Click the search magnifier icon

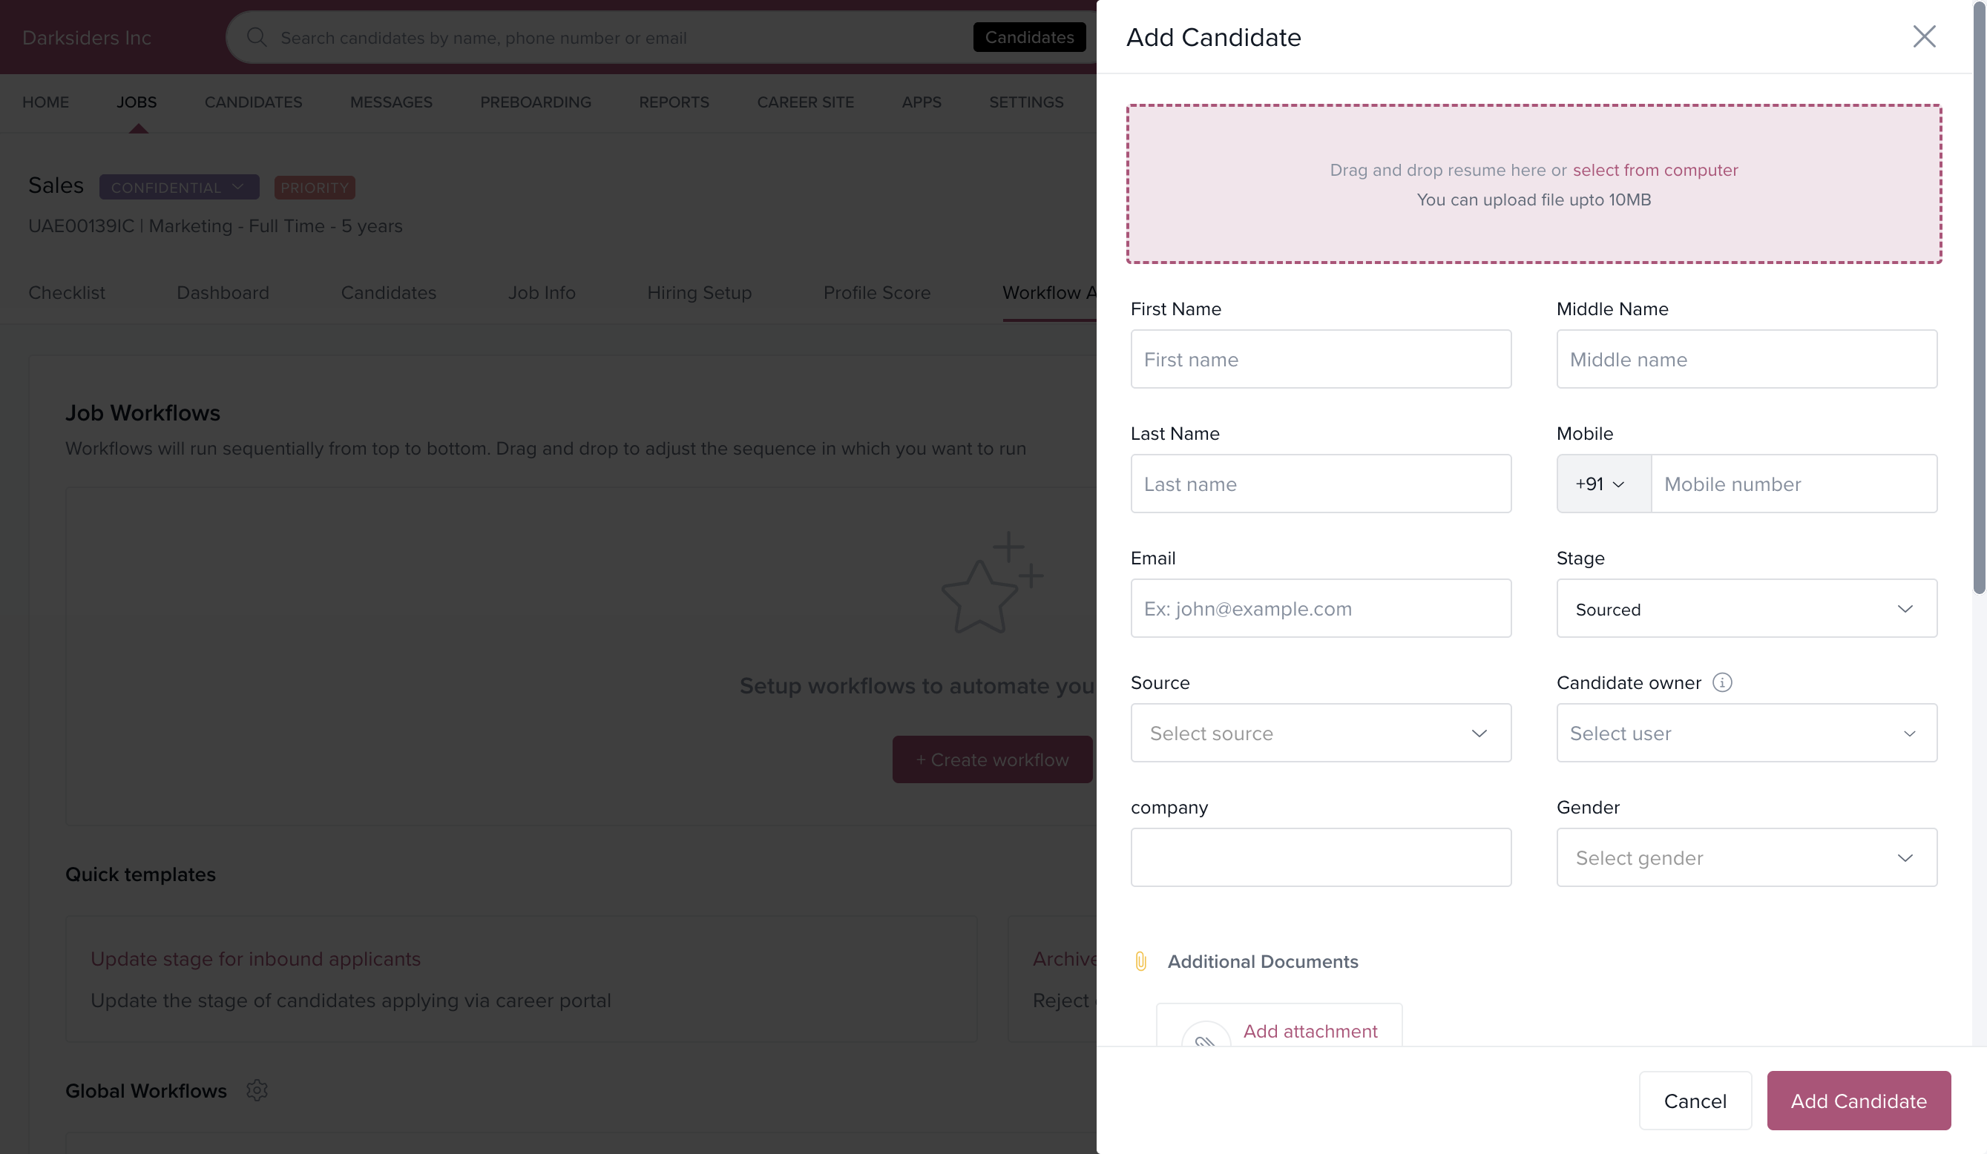click(256, 37)
